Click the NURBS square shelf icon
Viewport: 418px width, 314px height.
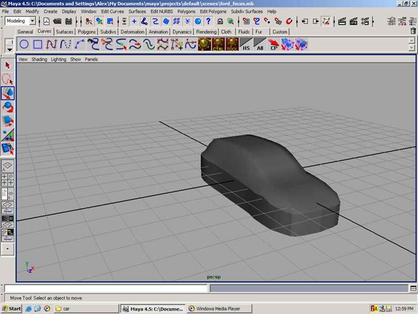(x=38, y=44)
